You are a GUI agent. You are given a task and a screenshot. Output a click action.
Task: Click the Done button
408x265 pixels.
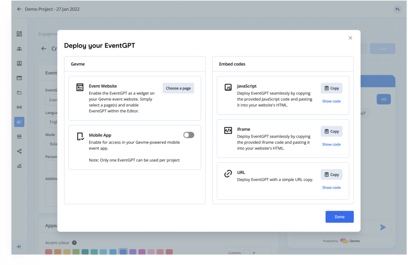click(x=339, y=217)
